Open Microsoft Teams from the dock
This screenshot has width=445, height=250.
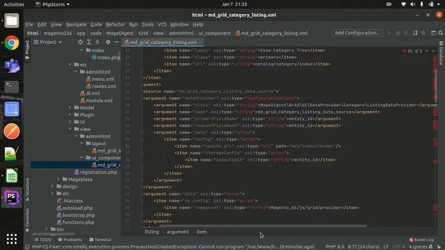(12, 65)
